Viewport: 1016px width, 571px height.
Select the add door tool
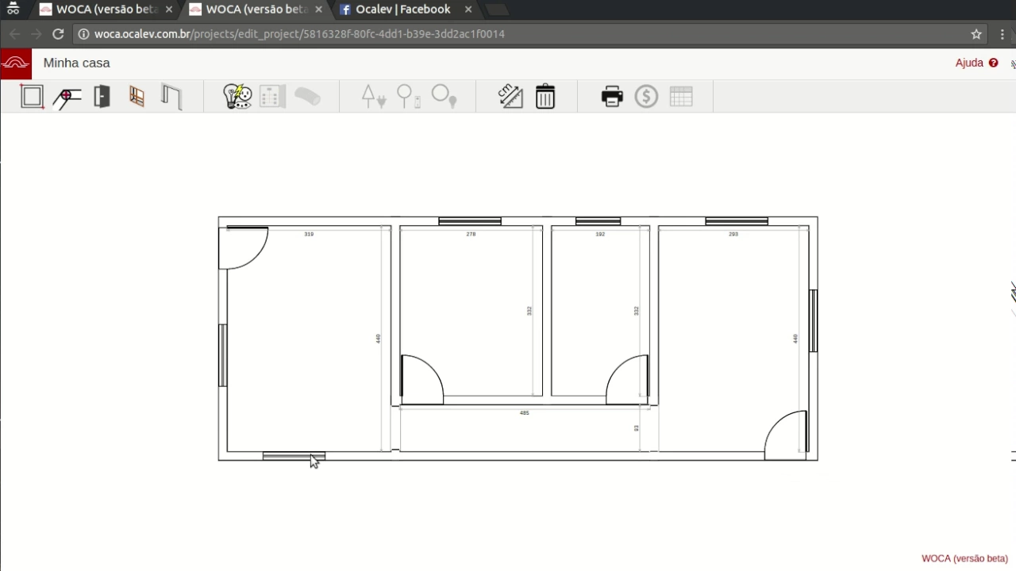click(x=102, y=97)
